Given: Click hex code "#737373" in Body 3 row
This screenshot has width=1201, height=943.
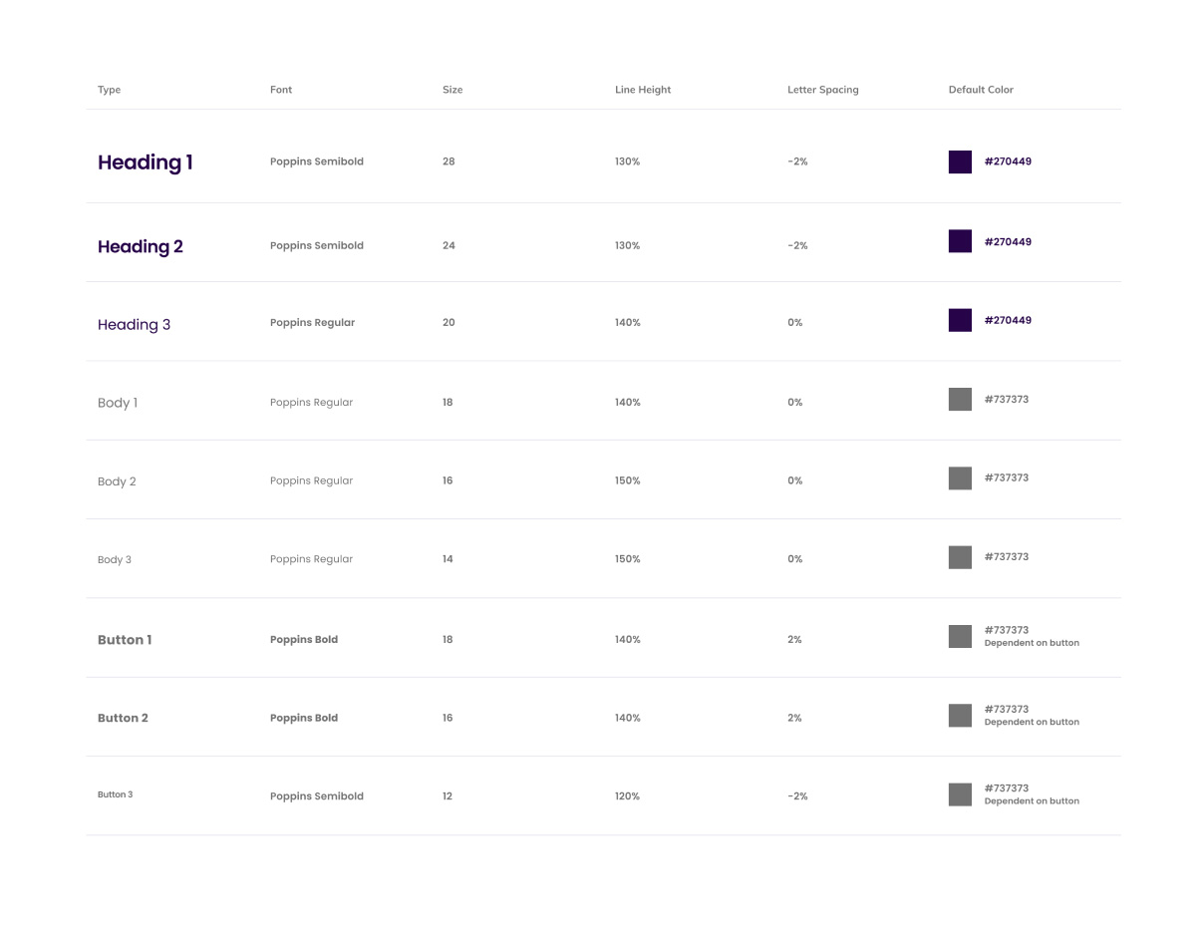Looking at the screenshot, I should coord(1007,557).
